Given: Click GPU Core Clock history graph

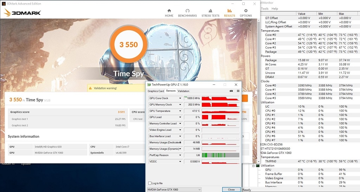Looking at the screenshot, I should click(x=221, y=98).
